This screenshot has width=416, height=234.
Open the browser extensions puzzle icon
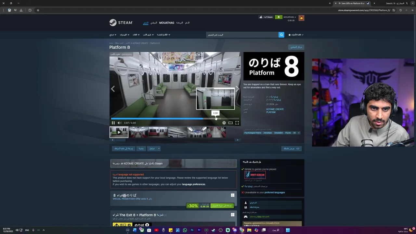30,10
